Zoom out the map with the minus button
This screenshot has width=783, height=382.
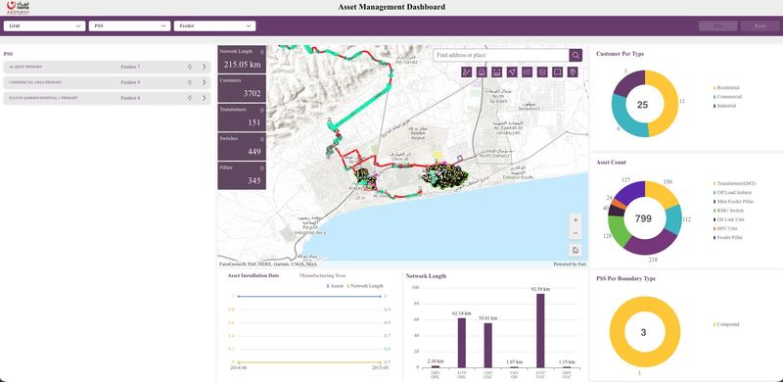(576, 233)
